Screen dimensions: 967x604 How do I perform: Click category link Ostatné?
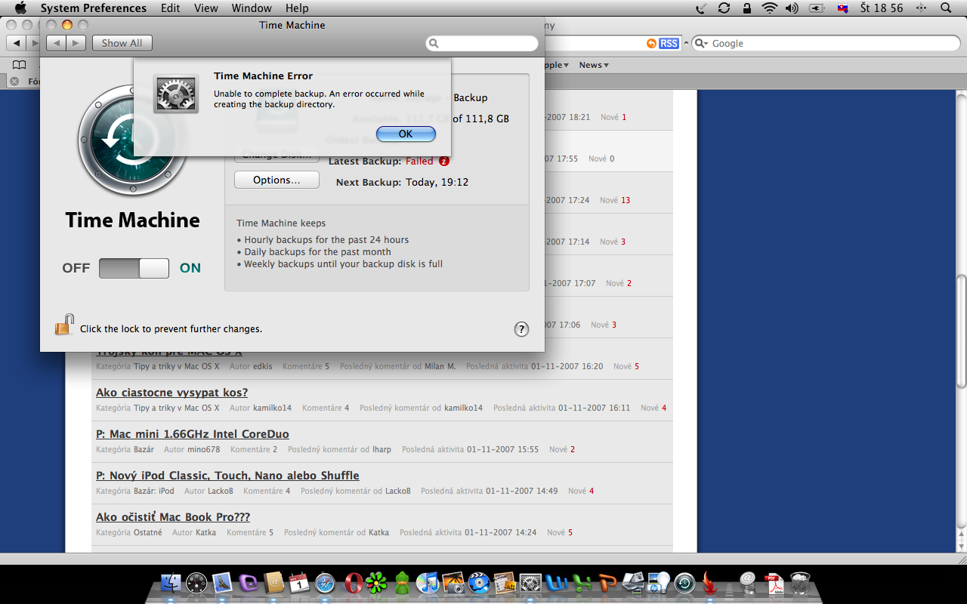[x=148, y=532]
